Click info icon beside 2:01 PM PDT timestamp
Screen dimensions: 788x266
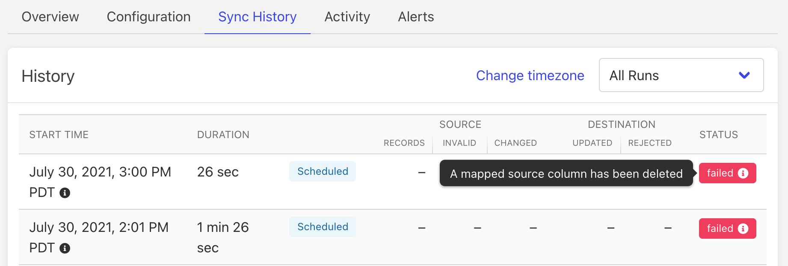tap(65, 248)
